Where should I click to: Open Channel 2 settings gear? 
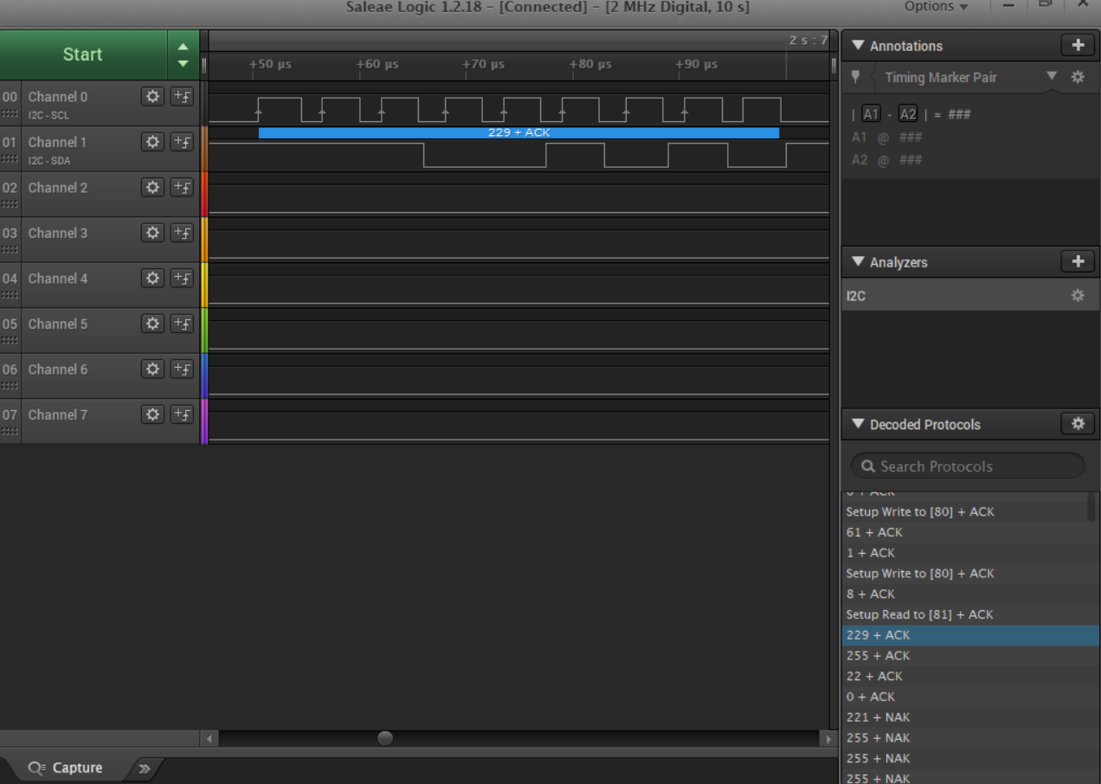[152, 187]
